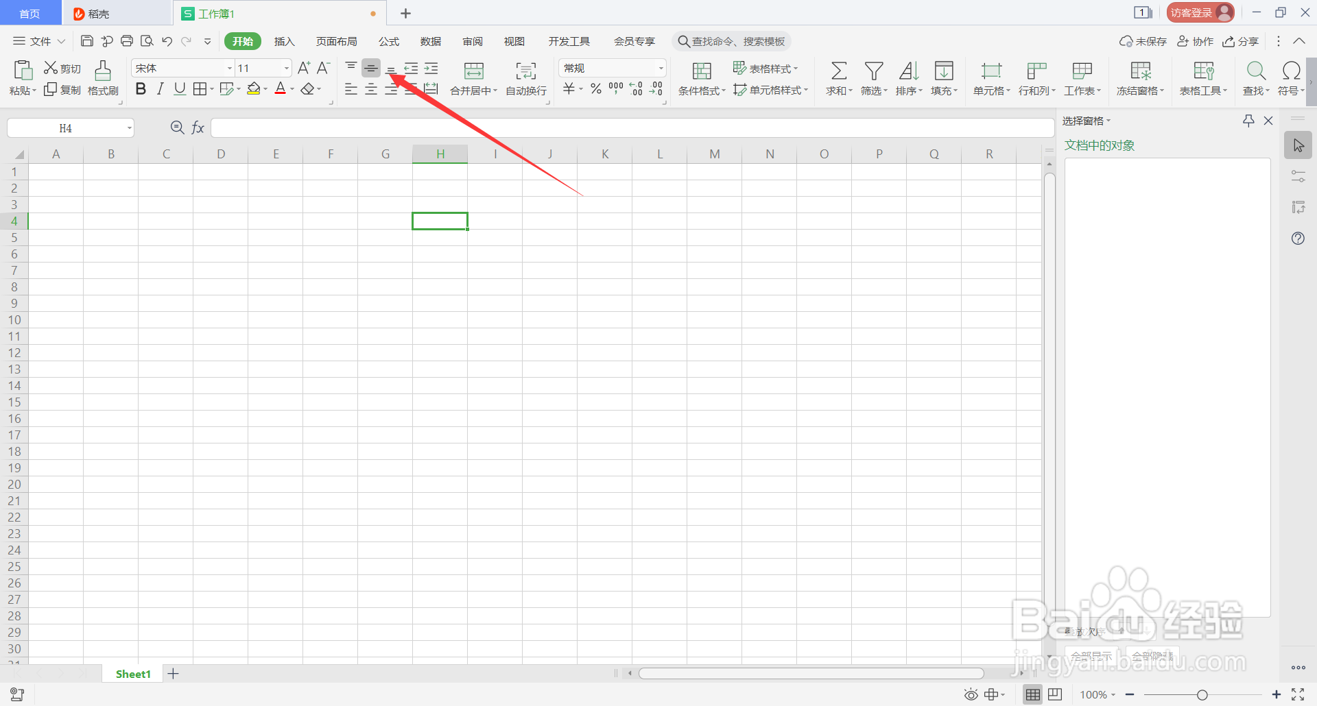Apply red font color A swatch

[x=280, y=89]
